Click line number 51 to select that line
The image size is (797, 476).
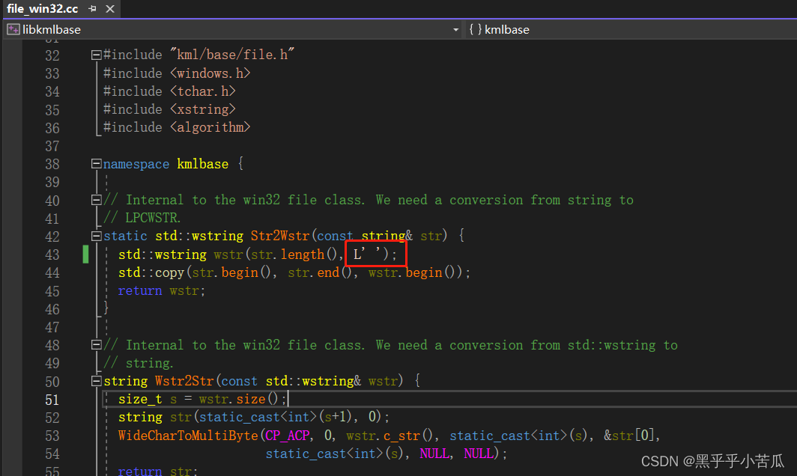pyautogui.click(x=52, y=399)
